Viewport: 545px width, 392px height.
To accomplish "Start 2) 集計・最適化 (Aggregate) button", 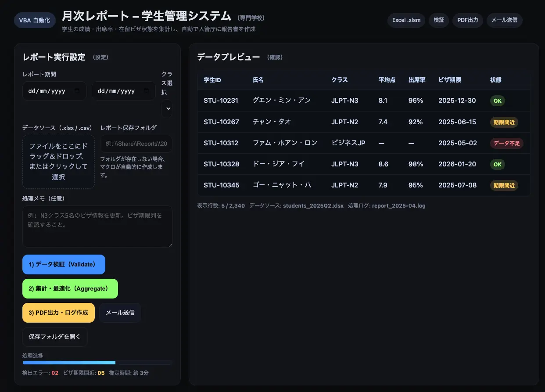I will click(70, 288).
